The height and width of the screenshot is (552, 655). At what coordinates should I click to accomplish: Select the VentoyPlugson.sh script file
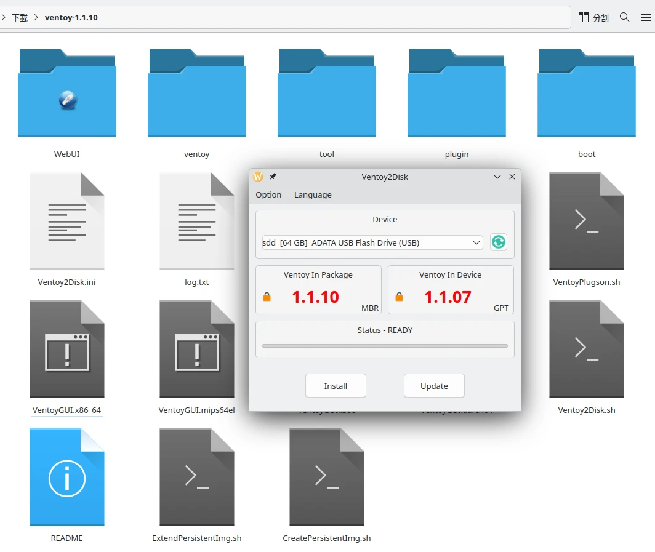(x=586, y=221)
